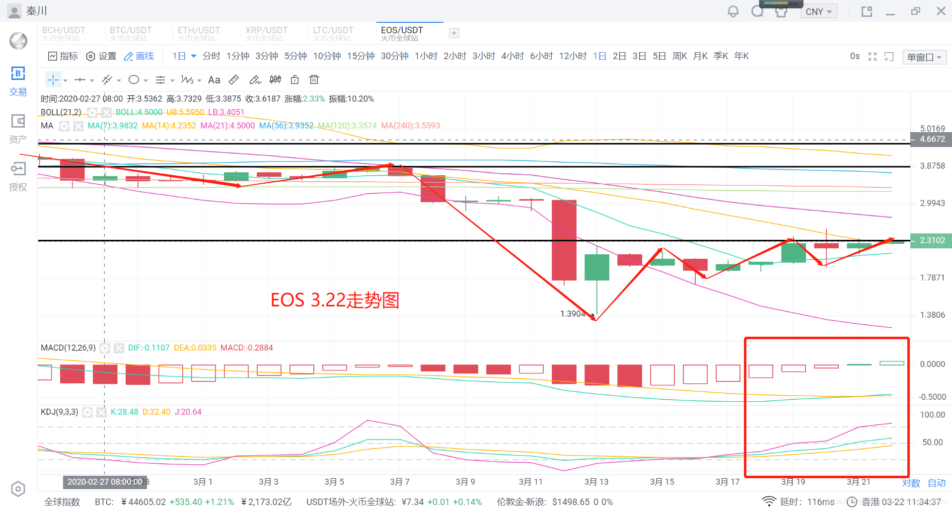This screenshot has height=510, width=952.
Task: Click the lock drawings icon
Action: [294, 79]
